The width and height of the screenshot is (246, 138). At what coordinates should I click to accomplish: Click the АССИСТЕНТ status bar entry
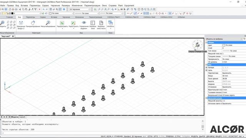(233, 136)
